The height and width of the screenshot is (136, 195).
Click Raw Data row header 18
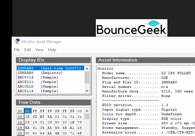(x=20, y=128)
